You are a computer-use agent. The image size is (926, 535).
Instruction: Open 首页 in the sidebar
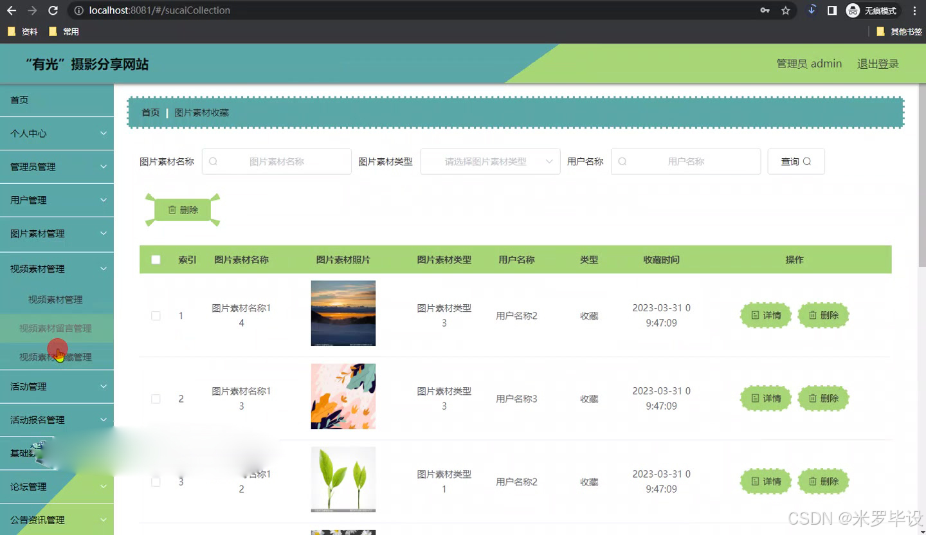(x=57, y=100)
